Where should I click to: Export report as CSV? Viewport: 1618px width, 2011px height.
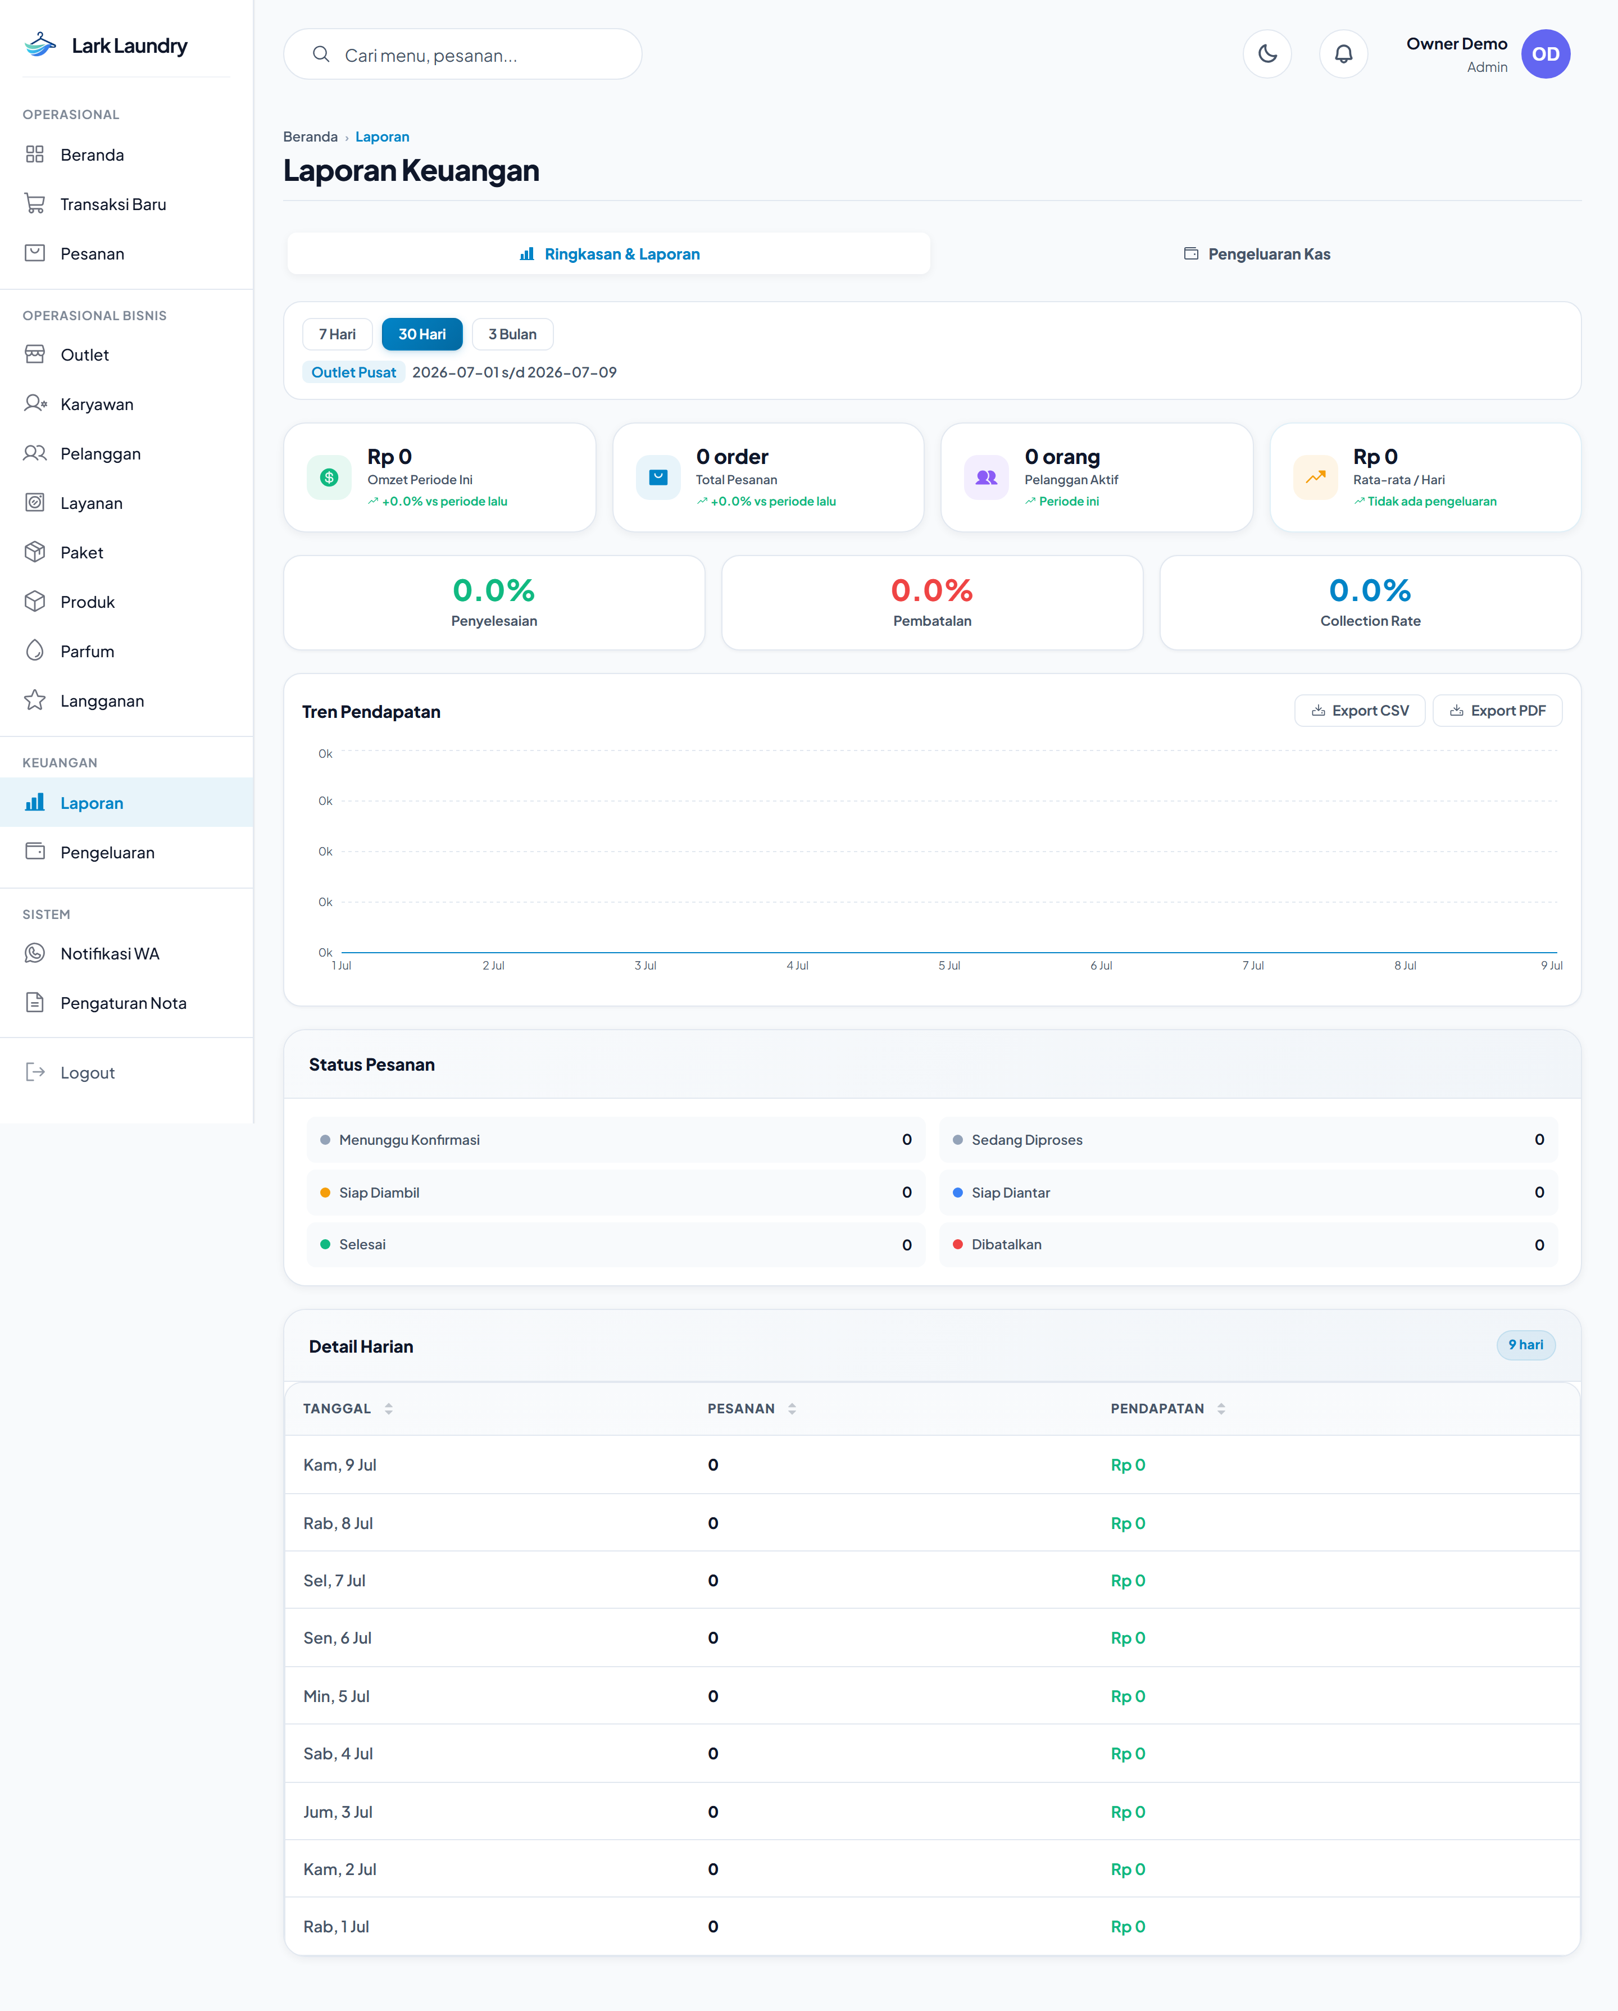1360,711
